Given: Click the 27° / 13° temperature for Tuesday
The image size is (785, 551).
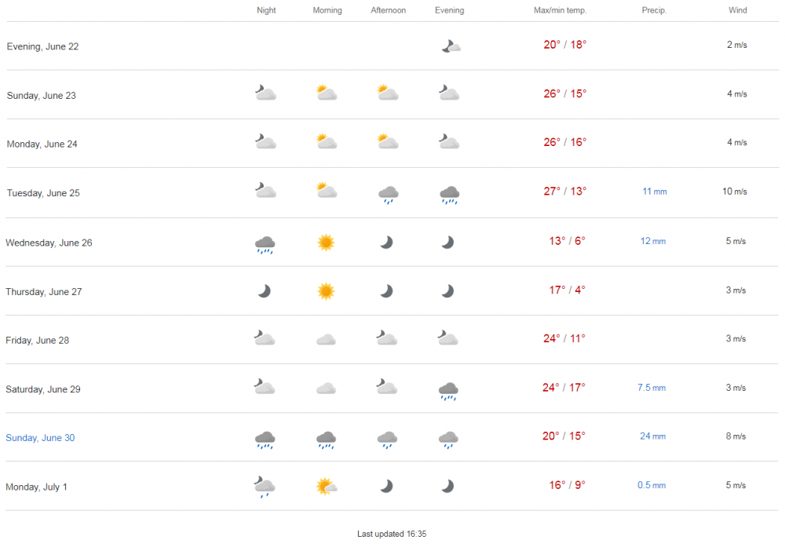Looking at the screenshot, I should pos(564,191).
